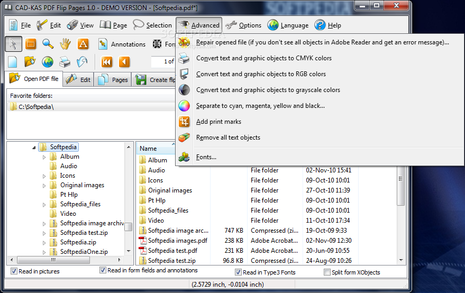The width and height of the screenshot is (465, 293).
Task: Go to previous page arrow
Action: (x=124, y=62)
